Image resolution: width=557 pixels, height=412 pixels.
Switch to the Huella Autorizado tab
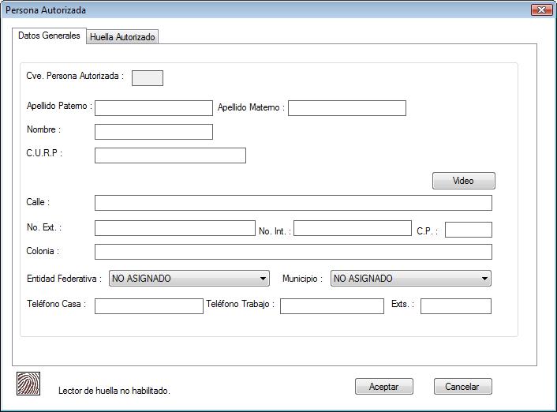click(123, 37)
